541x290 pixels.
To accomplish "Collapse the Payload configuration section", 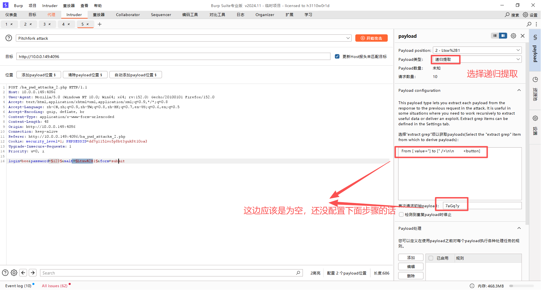I will point(519,90).
